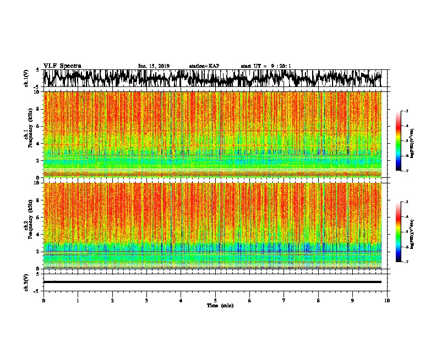Screen dimensions: 436x337
Task: Click the "-3" label on ch.2 color bar
Action: point(406,202)
